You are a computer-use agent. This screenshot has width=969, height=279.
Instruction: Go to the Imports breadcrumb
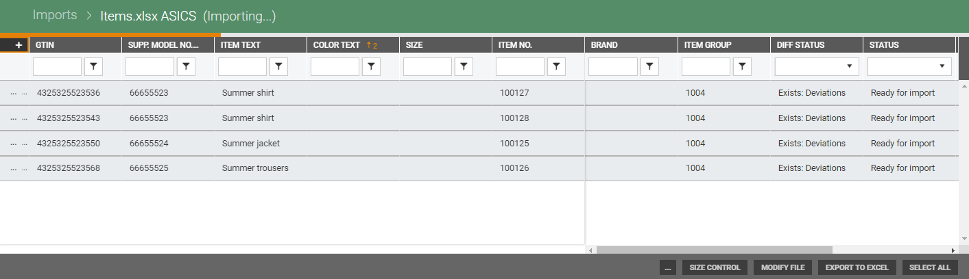point(55,15)
